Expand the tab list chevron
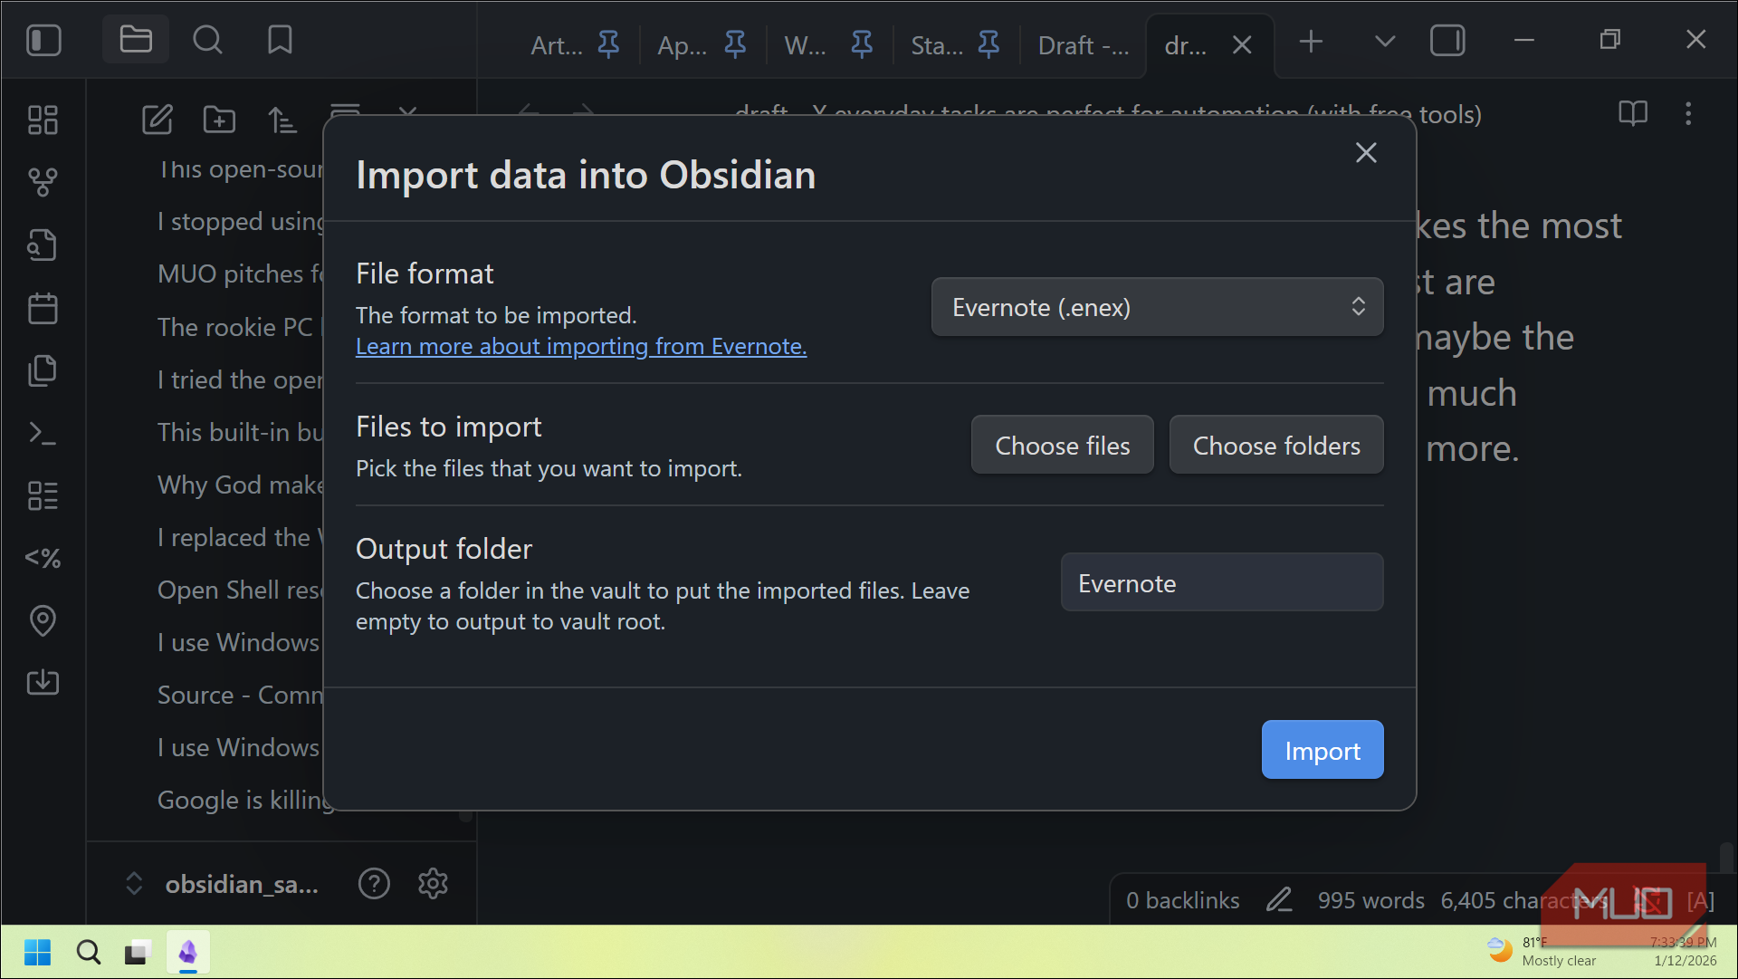Screen dimensions: 1738x979 click(1384, 41)
